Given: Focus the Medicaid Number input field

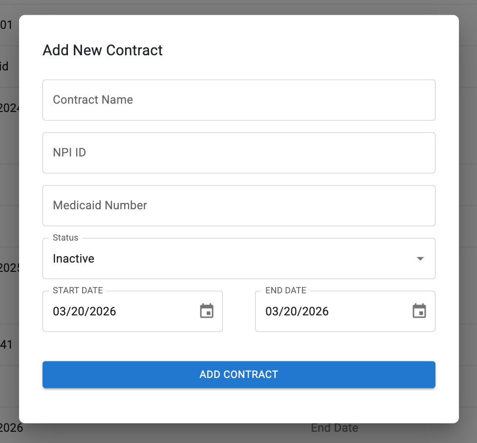Looking at the screenshot, I should tap(238, 205).
